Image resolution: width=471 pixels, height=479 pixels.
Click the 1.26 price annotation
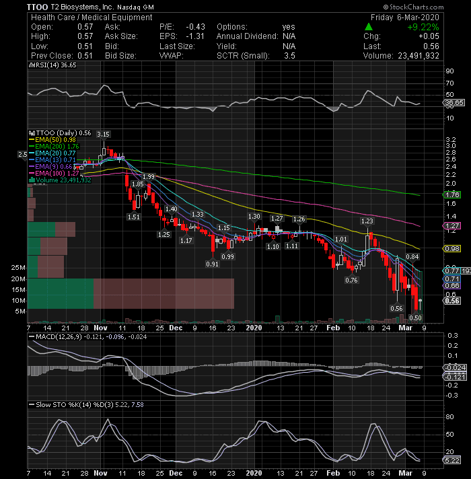point(299,219)
